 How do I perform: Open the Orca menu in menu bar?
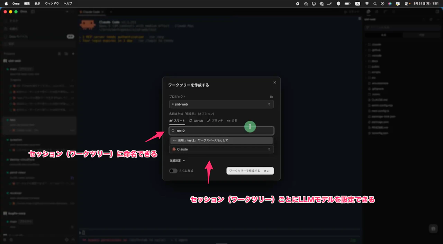(16, 3)
